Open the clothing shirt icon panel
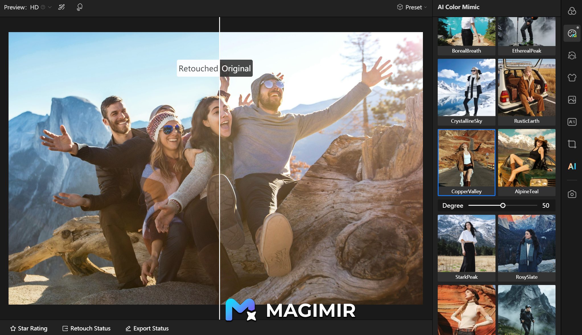 coord(572,77)
